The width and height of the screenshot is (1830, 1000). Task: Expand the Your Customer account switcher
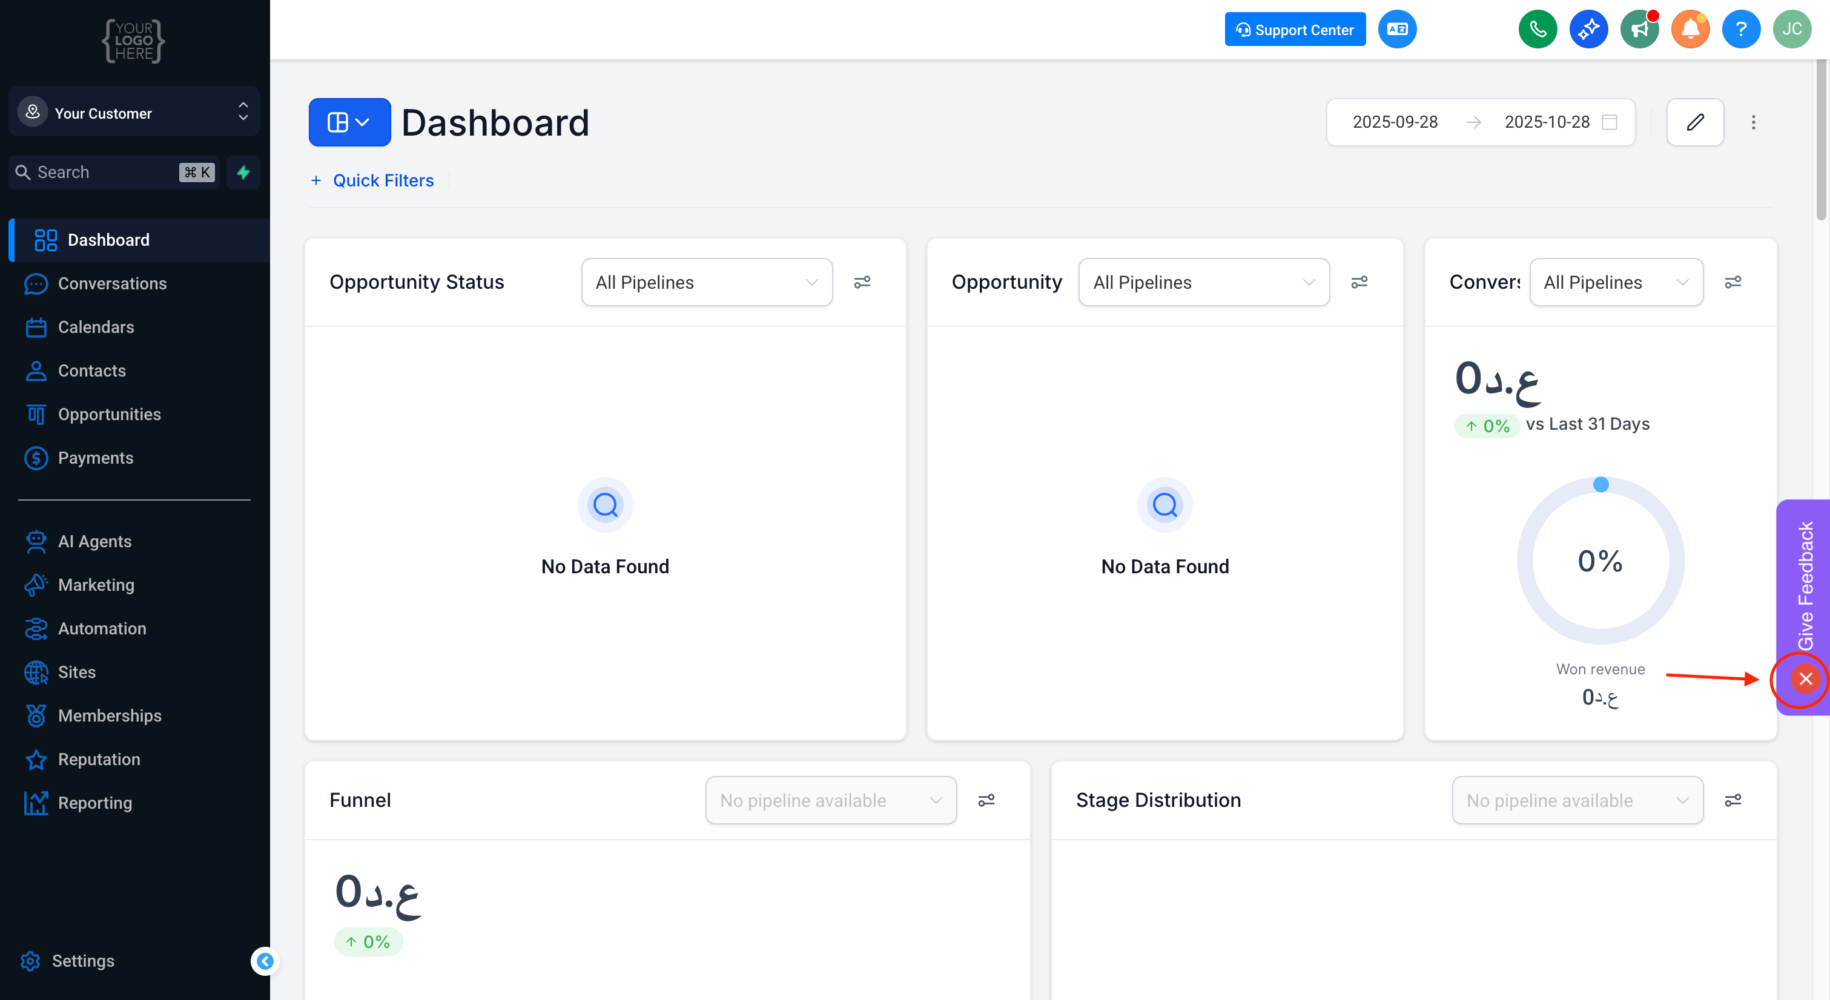pyautogui.click(x=134, y=112)
